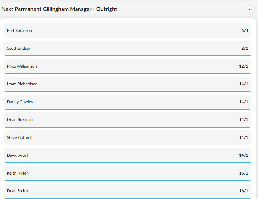Screen dimensions: 258x199
Task: Select Keith Millen at 16/1
Action: click(128, 173)
